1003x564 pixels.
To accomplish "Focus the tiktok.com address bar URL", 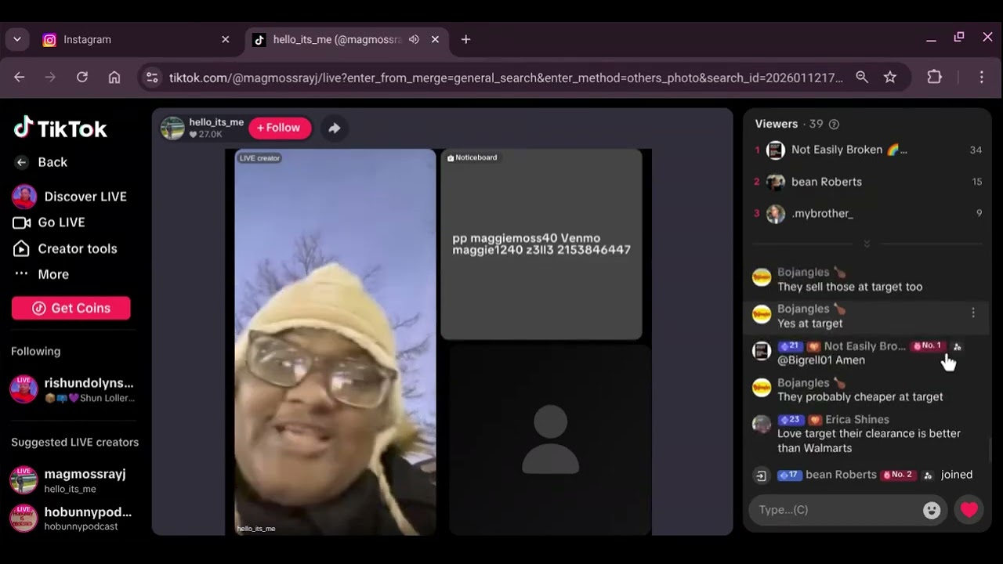I will click(506, 78).
